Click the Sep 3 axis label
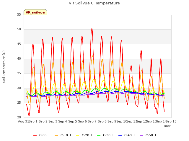The image size is (189, 141). 53,121
